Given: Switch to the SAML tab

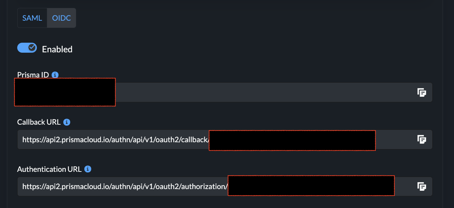Looking at the screenshot, I should point(32,18).
